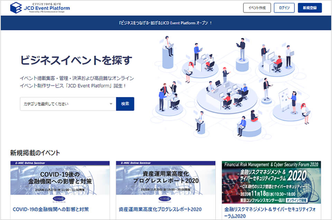Click the イベント掲載集客・管理 description paragraph

pos(77,82)
